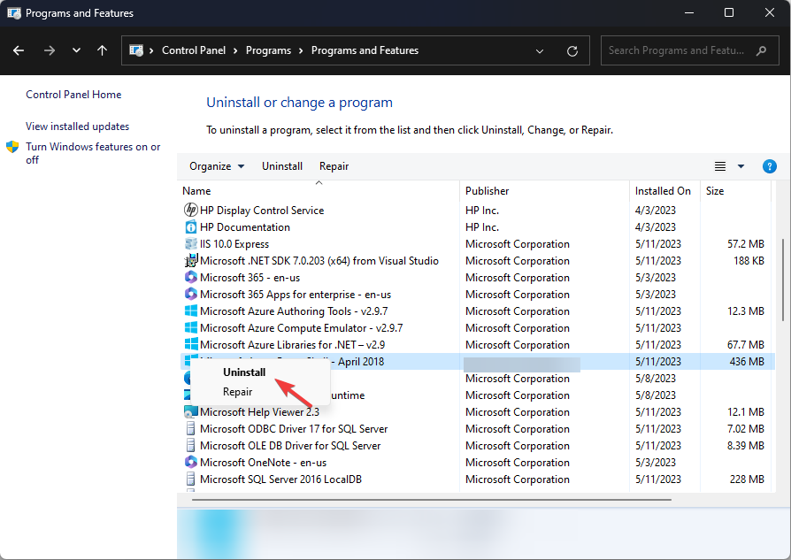Viewport: 791px width, 560px height.
Task: Choose Uninstall in the context menu
Action: point(244,372)
